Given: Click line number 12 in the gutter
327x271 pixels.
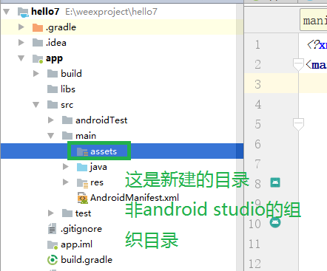Looking at the screenshot, I should (254, 264).
